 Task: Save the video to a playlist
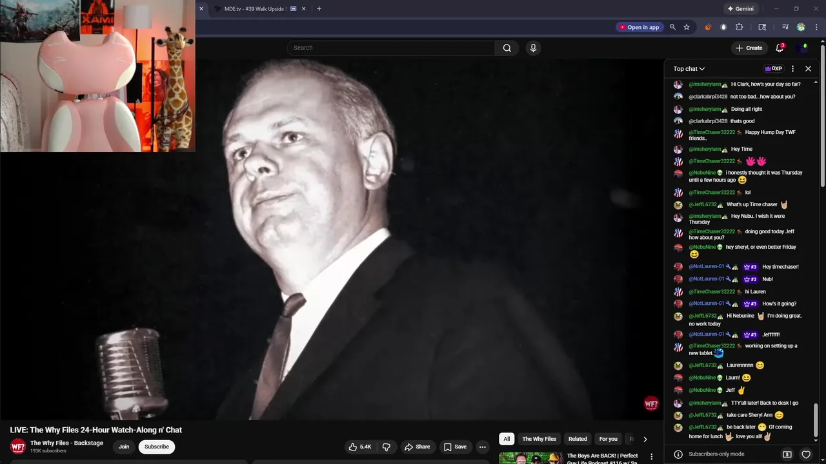tap(455, 447)
